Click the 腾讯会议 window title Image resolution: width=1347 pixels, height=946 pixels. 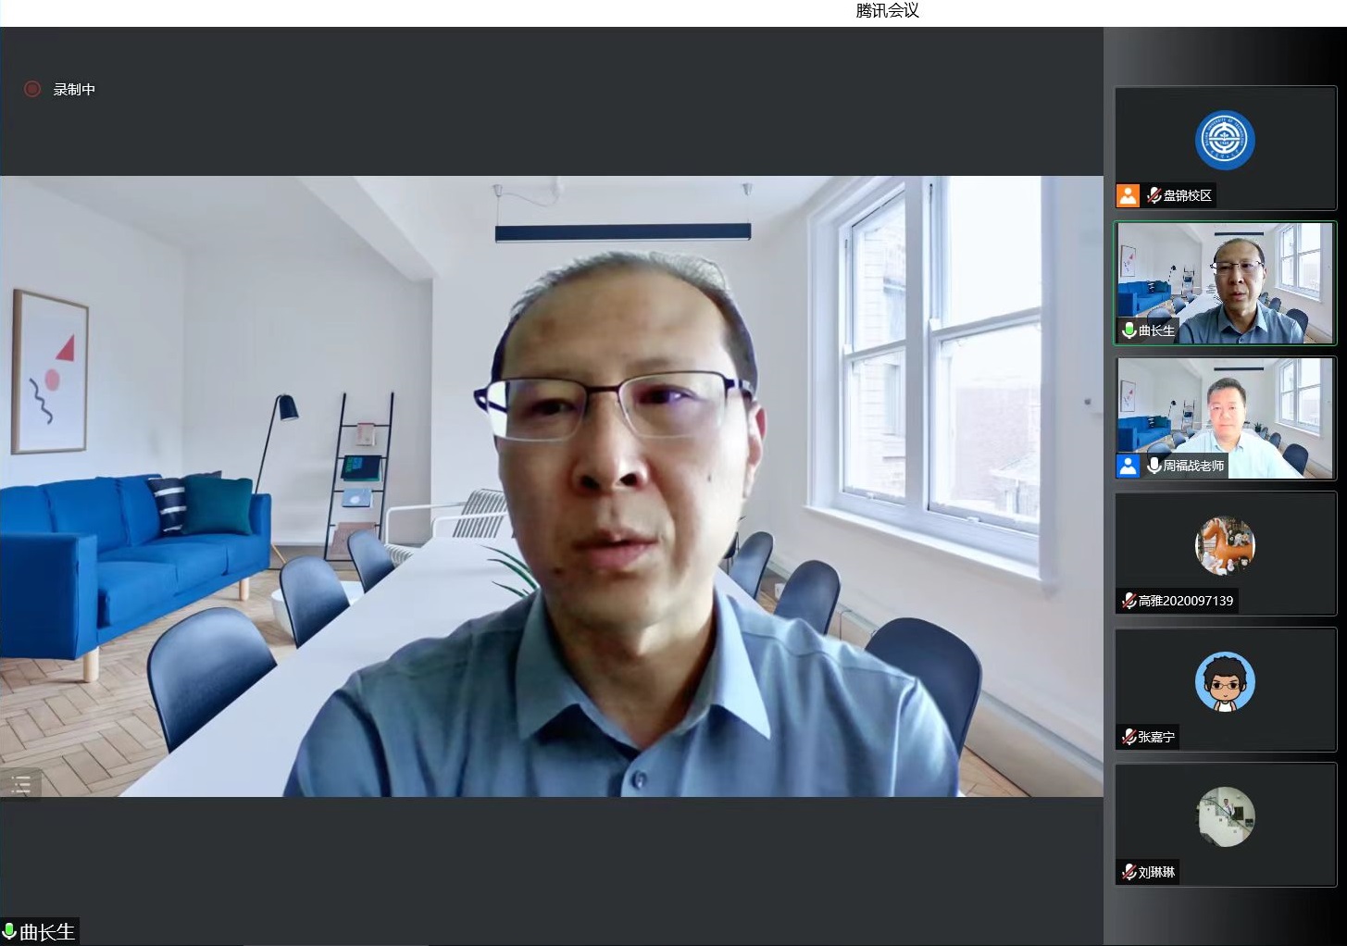[x=887, y=11]
